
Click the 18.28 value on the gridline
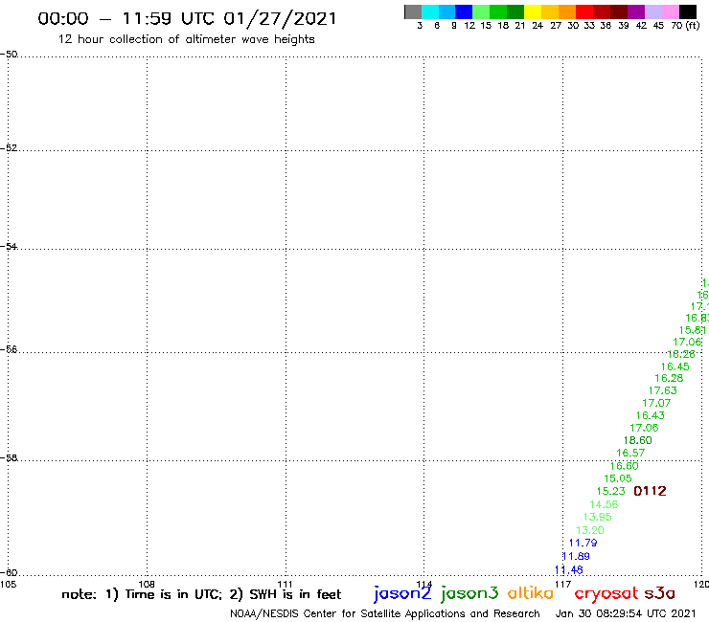pos(681,355)
